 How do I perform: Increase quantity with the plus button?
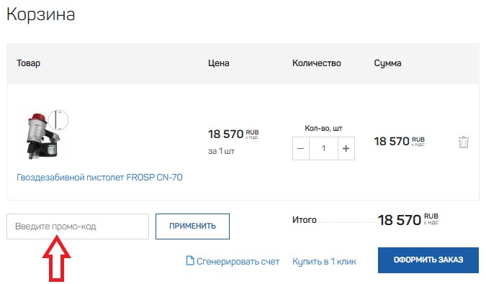346,149
